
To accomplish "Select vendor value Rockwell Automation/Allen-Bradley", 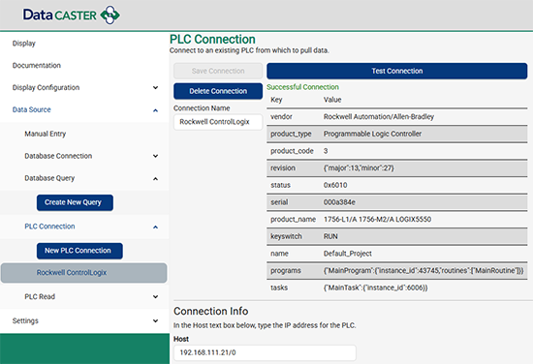I will click(x=379, y=117).
